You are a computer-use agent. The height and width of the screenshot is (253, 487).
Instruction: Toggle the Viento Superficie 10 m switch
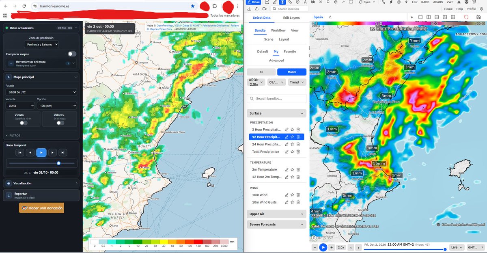[x=24, y=123]
